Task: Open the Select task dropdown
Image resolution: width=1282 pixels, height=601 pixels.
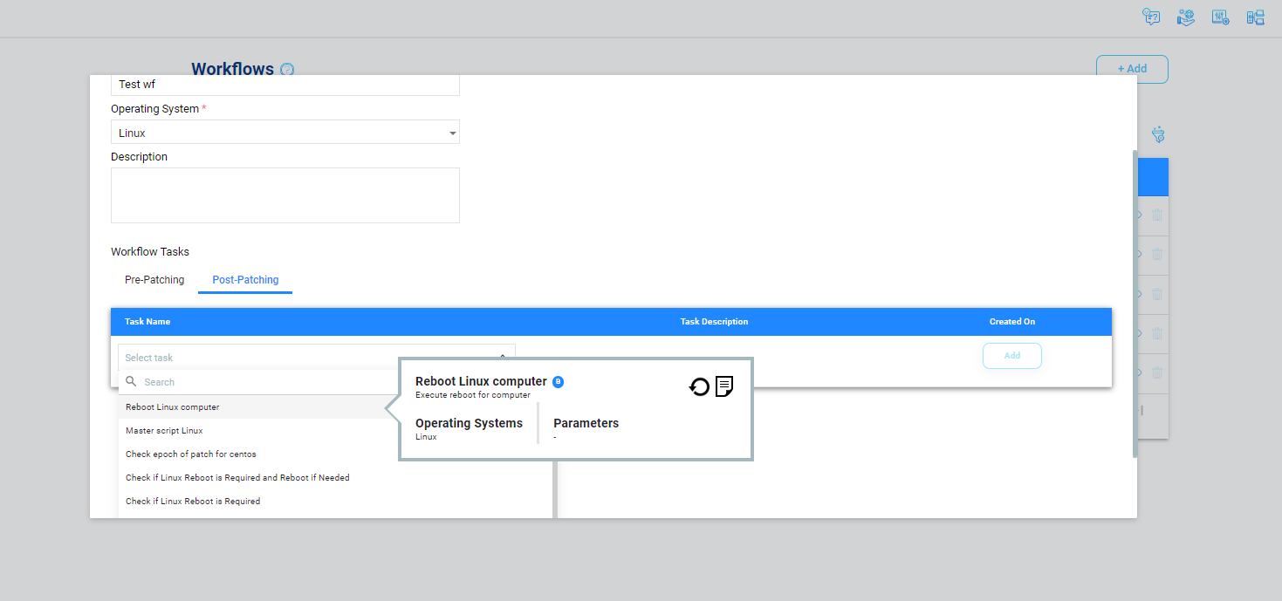Action: click(x=317, y=357)
